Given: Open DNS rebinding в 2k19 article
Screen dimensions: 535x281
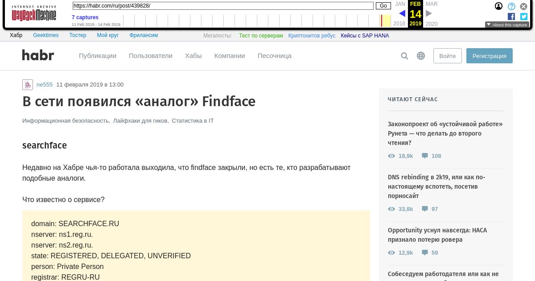Looking at the screenshot, I should tap(436, 186).
